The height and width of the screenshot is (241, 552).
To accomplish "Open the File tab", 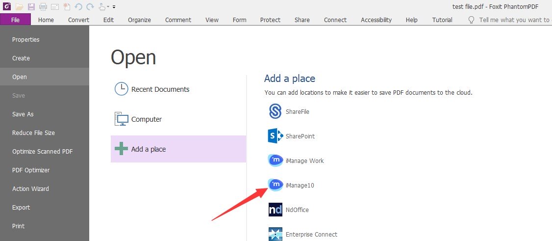I will point(16,20).
